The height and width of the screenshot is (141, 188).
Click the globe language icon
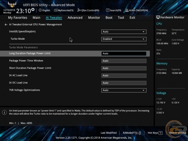pyautogui.click(x=40, y=10)
